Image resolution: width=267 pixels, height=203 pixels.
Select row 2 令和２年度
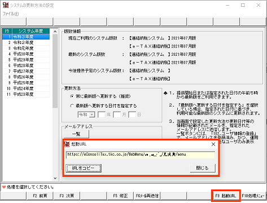(26, 42)
